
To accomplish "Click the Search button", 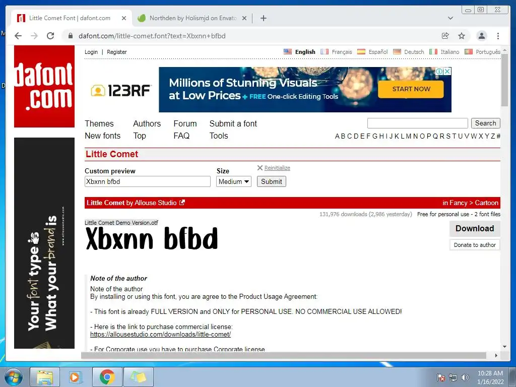I will (485, 123).
